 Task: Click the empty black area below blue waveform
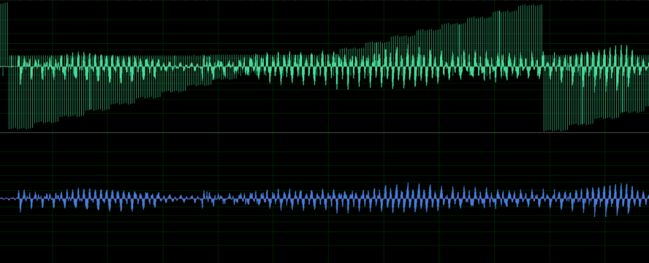tap(317, 241)
